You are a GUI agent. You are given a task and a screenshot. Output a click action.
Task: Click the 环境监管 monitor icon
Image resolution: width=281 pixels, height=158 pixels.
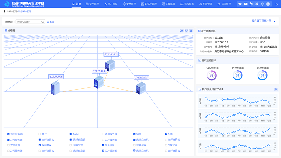coord(164,4)
